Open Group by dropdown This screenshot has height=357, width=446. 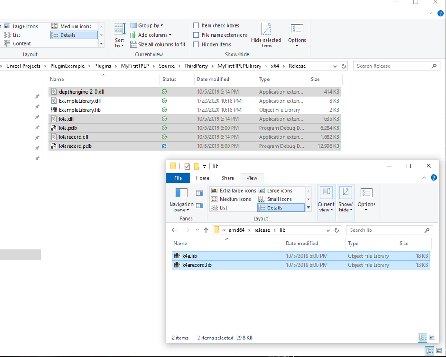[147, 25]
